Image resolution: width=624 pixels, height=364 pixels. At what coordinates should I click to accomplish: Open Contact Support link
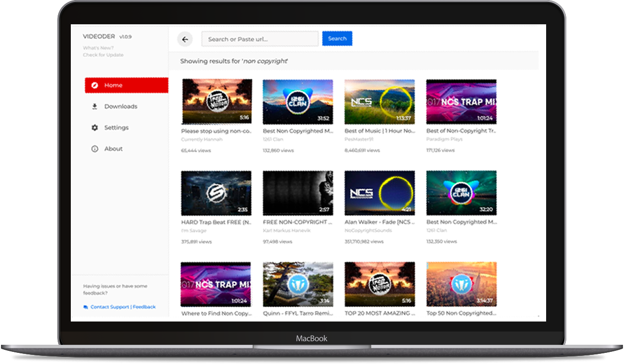point(110,307)
